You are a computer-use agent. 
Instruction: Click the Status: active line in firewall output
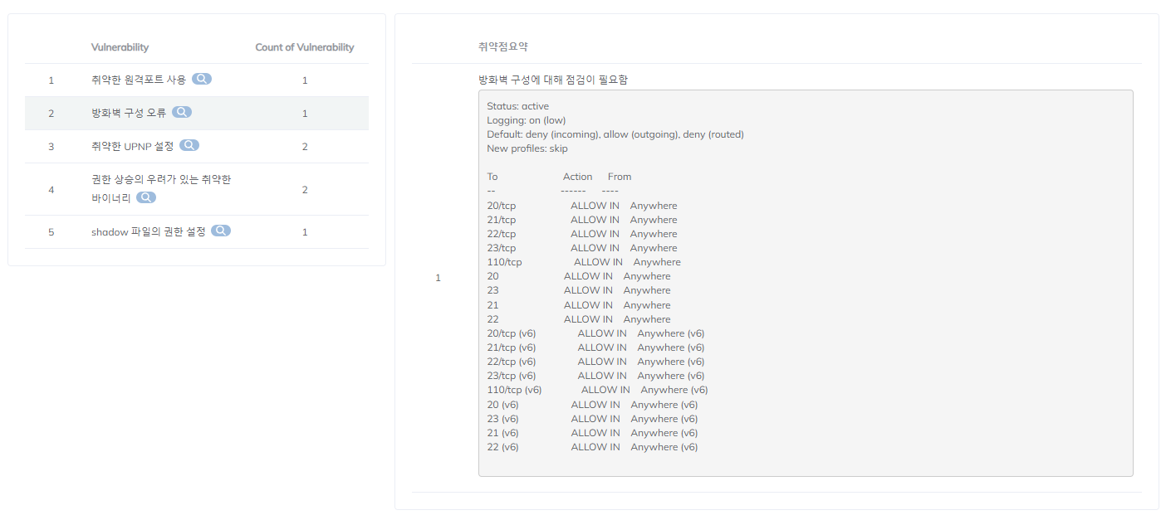coord(517,106)
